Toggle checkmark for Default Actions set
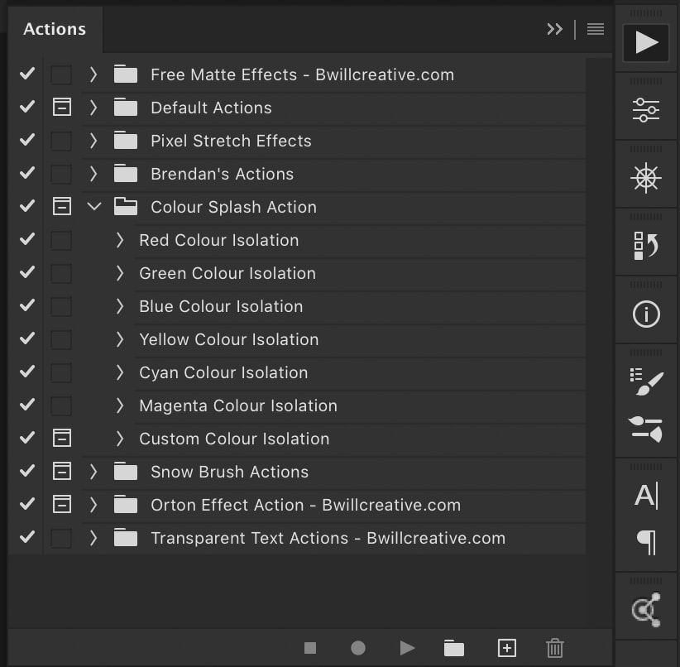 [27, 108]
